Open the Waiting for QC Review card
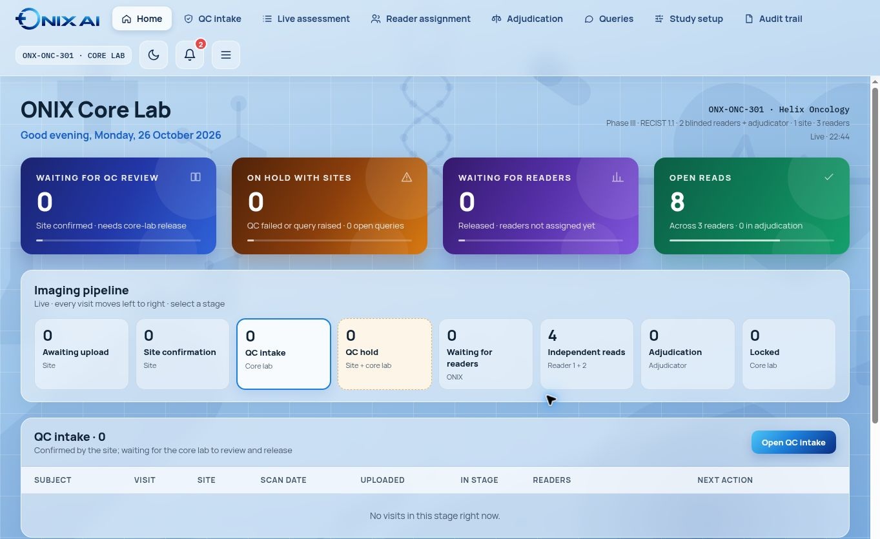Viewport: 880px width, 539px height. coord(118,206)
